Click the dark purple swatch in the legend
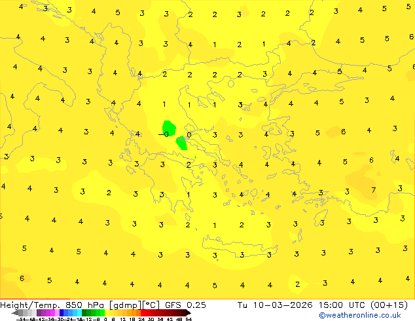 39,312
